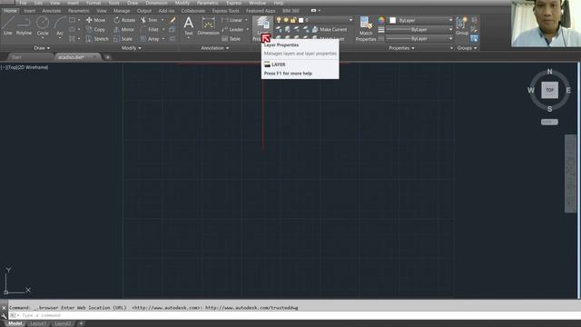Open the Help menu
The image size is (581, 327).
(278, 3)
